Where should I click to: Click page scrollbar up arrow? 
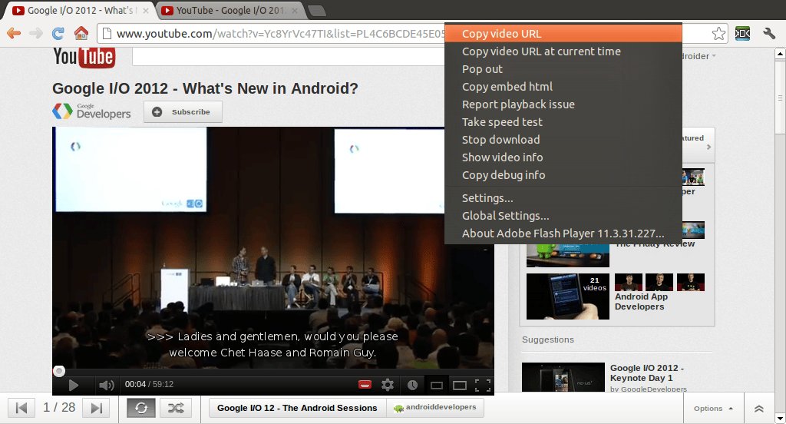tap(780, 53)
